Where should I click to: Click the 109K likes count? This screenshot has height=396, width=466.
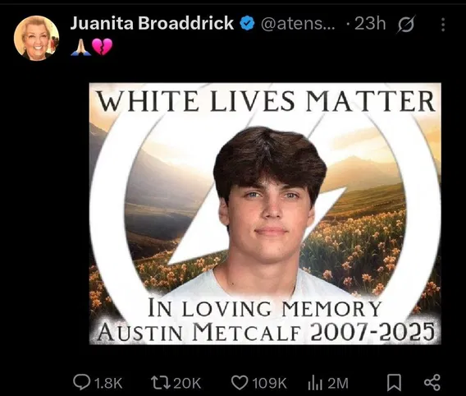pos(270,383)
